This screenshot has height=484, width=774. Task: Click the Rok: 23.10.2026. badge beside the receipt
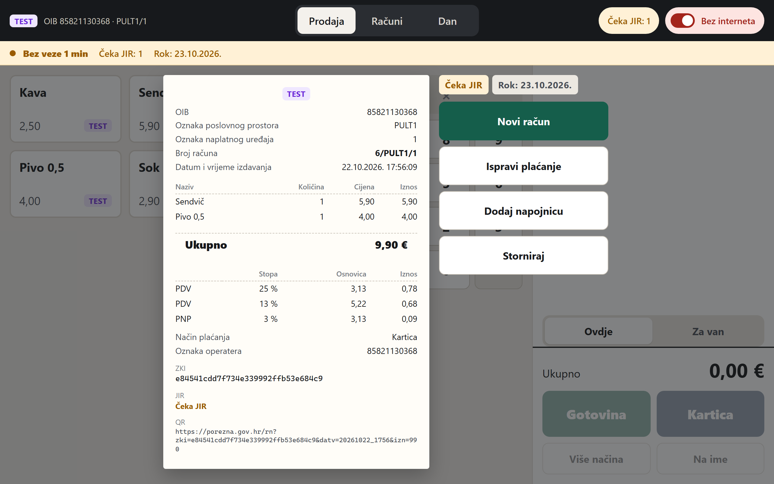[535, 85]
